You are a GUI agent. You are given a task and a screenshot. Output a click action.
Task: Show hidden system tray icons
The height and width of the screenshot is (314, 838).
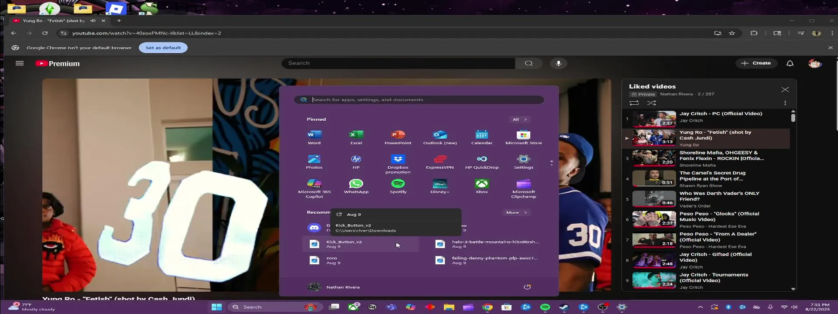(x=701, y=307)
